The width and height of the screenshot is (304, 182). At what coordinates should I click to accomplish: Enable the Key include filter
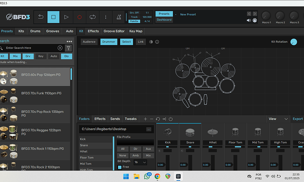tap(41, 56)
